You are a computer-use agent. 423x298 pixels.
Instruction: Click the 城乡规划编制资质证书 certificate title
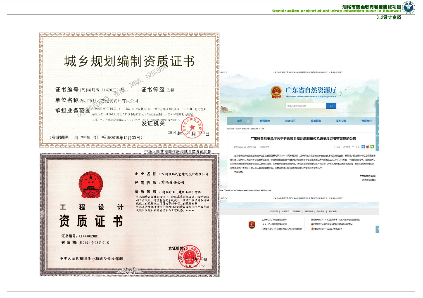pyautogui.click(x=129, y=61)
